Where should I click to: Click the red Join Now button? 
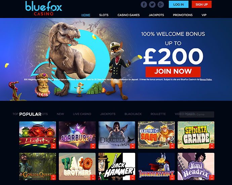173,72
